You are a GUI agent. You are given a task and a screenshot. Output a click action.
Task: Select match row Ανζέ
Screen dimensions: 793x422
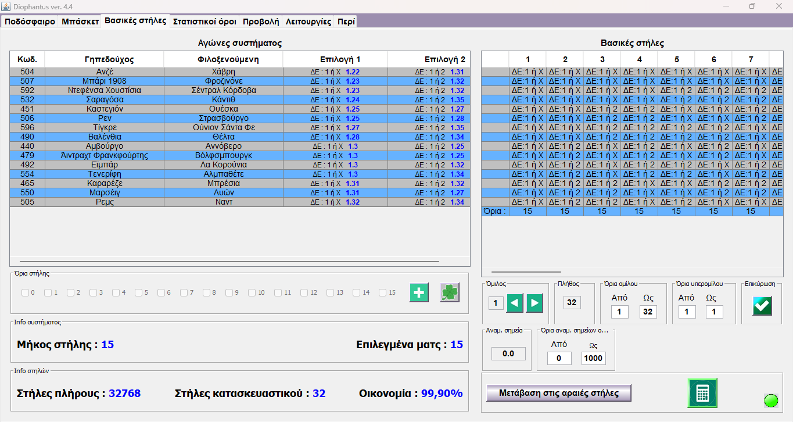pyautogui.click(x=240, y=71)
